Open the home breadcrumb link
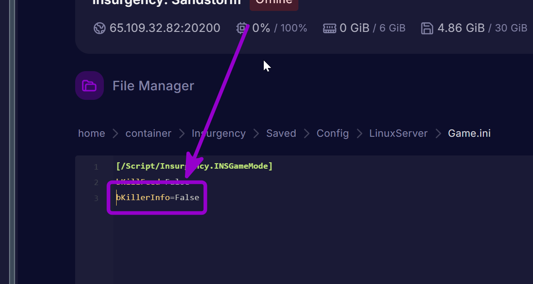 tap(92, 133)
